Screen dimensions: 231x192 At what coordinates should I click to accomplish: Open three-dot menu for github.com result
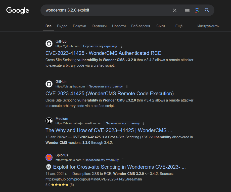[x=121, y=46]
